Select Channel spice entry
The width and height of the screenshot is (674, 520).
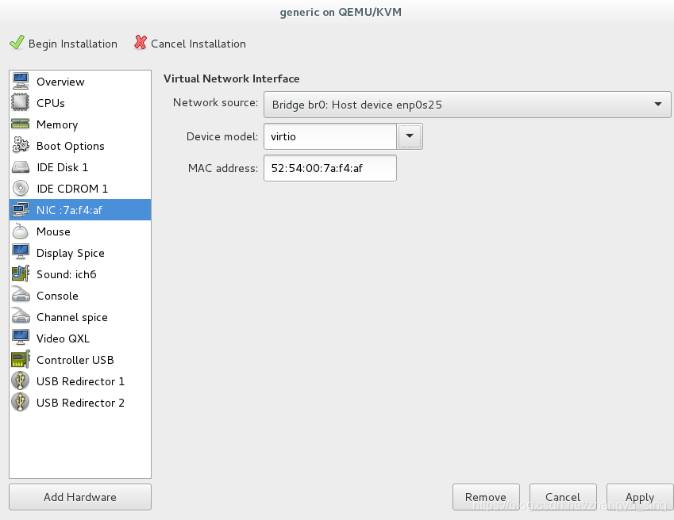coord(80,318)
